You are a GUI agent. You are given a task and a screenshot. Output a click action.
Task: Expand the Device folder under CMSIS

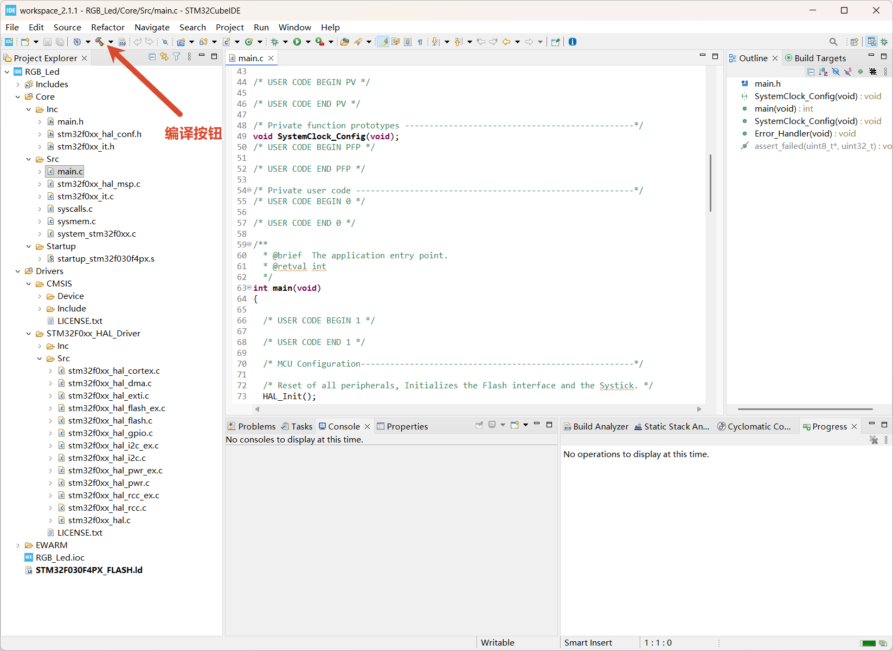[x=40, y=296]
